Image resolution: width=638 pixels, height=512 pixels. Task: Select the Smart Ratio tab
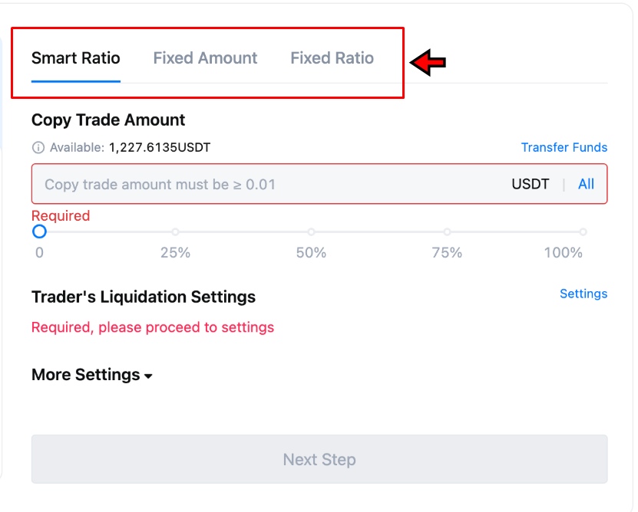point(76,57)
